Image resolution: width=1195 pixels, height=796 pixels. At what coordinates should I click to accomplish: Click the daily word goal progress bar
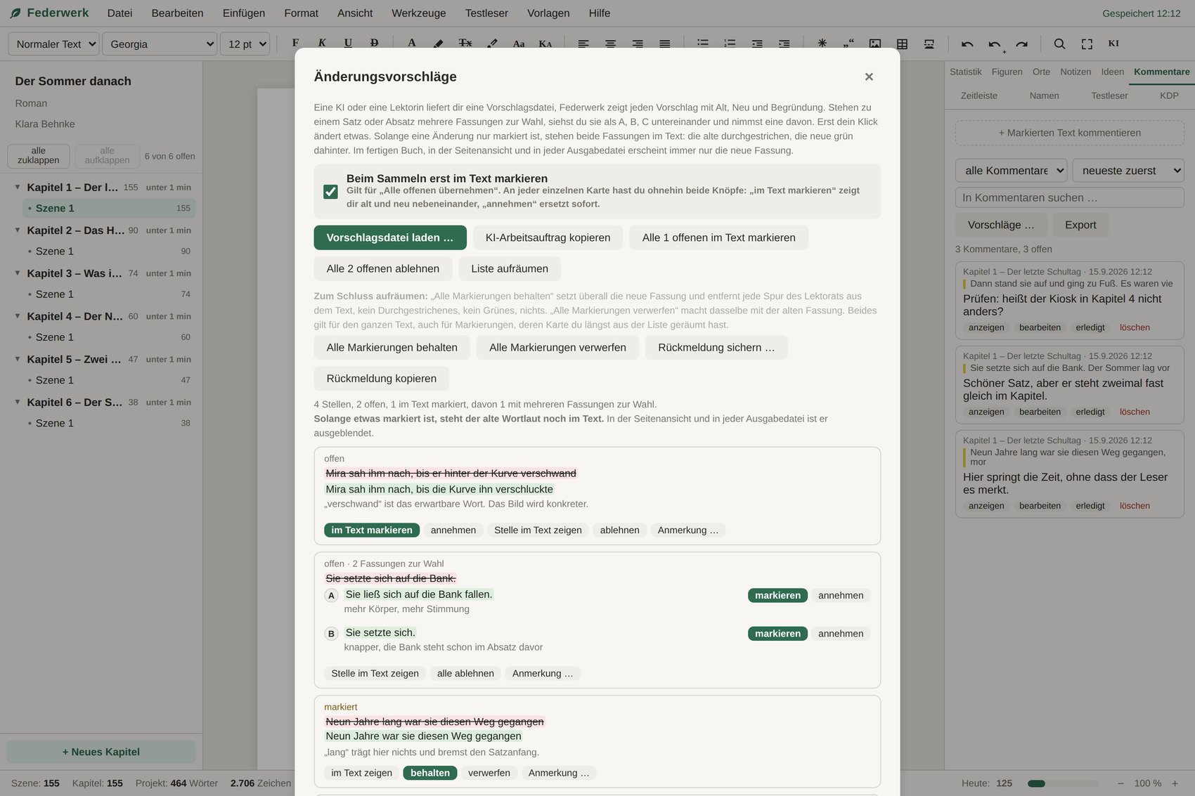pyautogui.click(x=1063, y=783)
